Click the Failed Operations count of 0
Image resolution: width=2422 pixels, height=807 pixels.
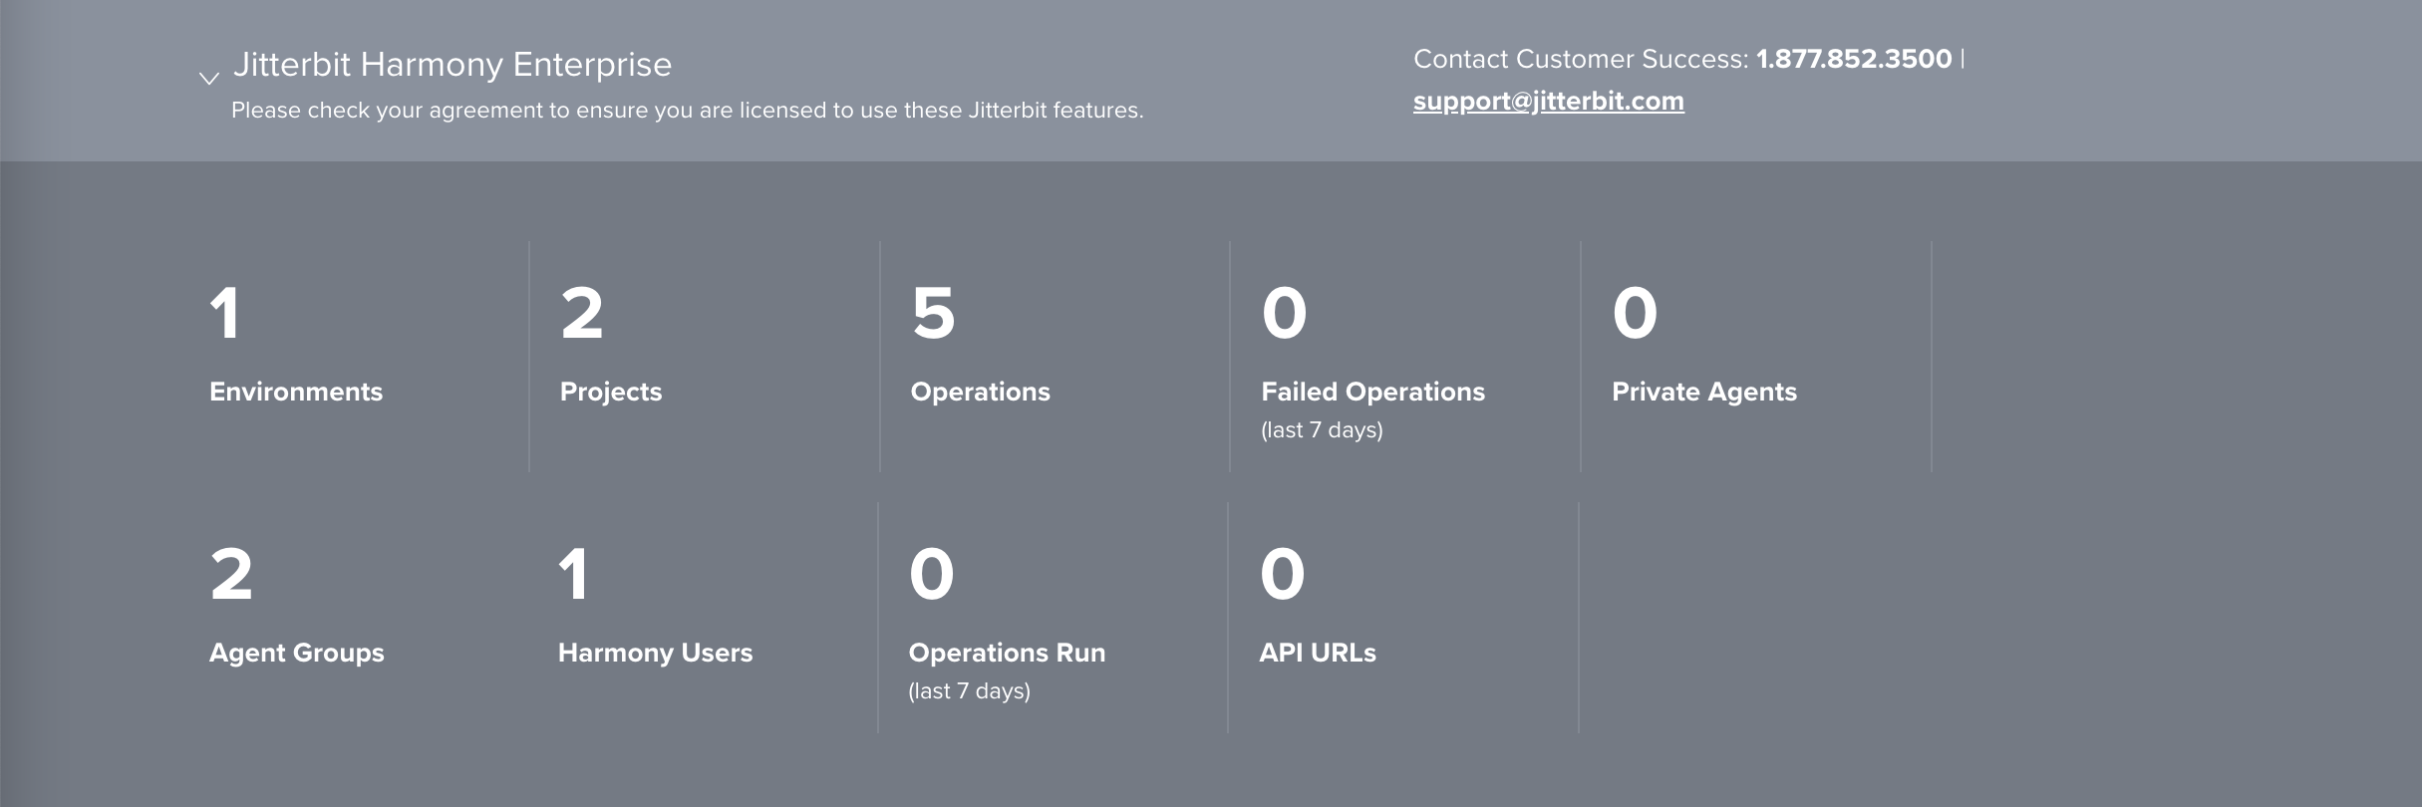1285,314
